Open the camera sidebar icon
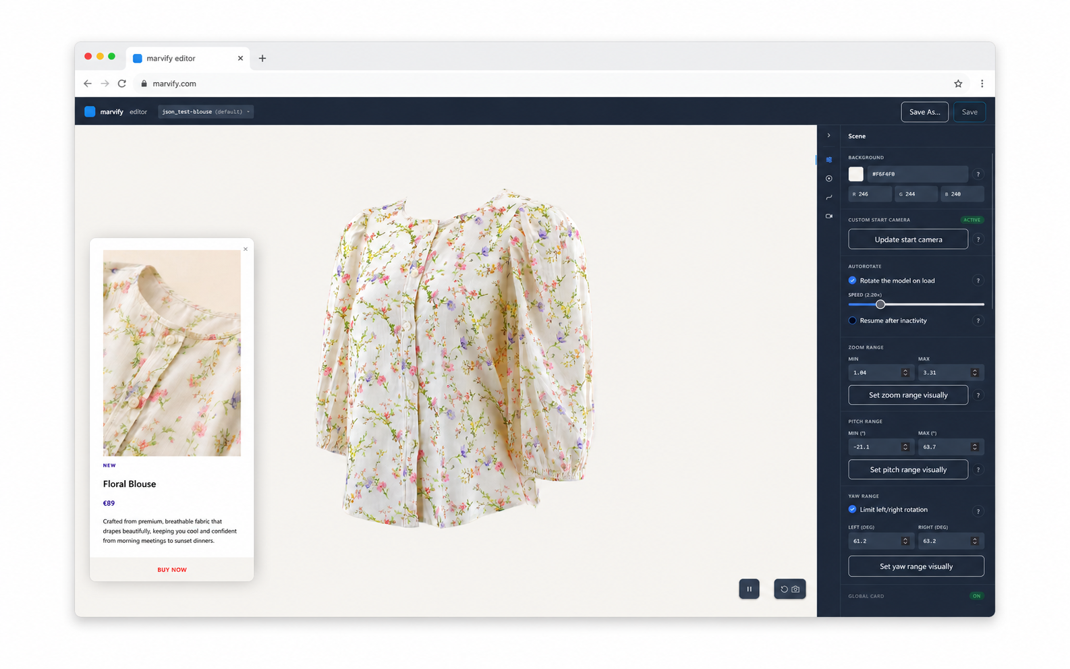The height and width of the screenshot is (669, 1070). point(828,216)
